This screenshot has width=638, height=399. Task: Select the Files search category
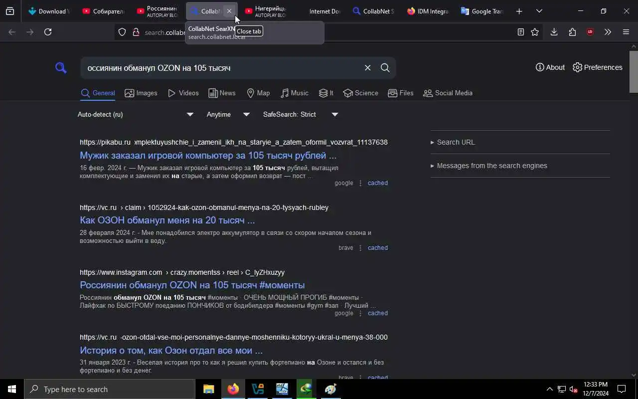point(401,93)
